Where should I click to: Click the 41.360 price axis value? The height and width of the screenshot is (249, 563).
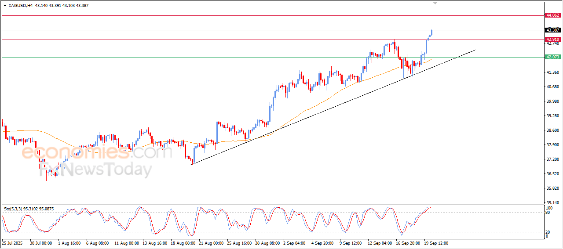coord(552,72)
